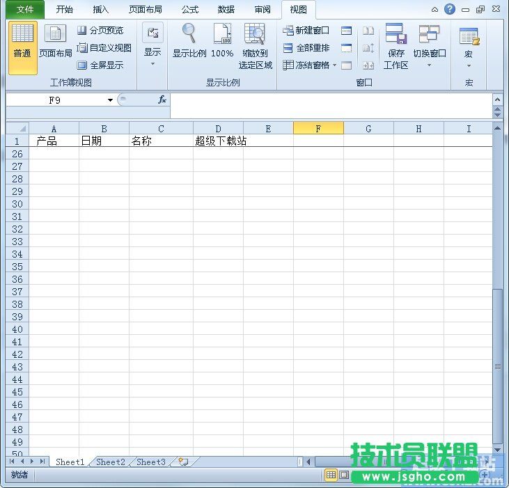Click 缩放到选定区域 zoom to selection

coord(255,34)
